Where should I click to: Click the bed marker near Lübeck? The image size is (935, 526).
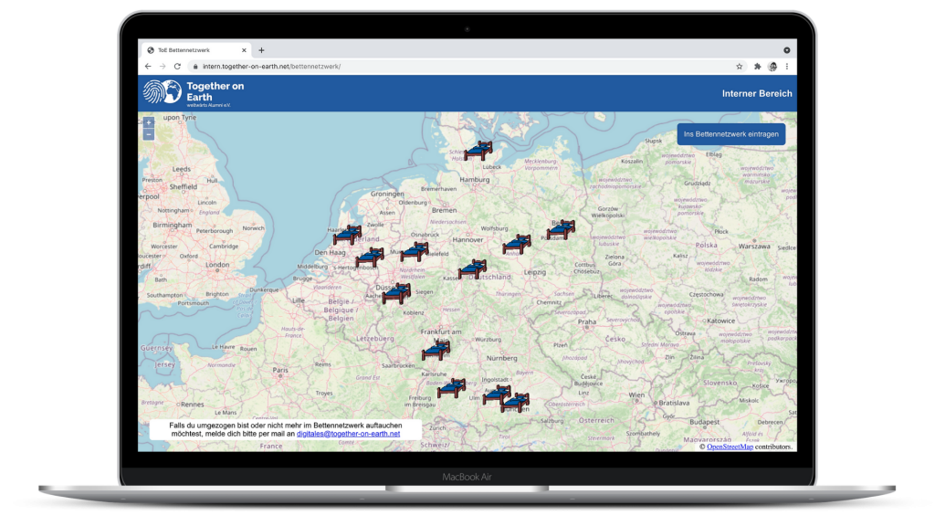(x=478, y=151)
